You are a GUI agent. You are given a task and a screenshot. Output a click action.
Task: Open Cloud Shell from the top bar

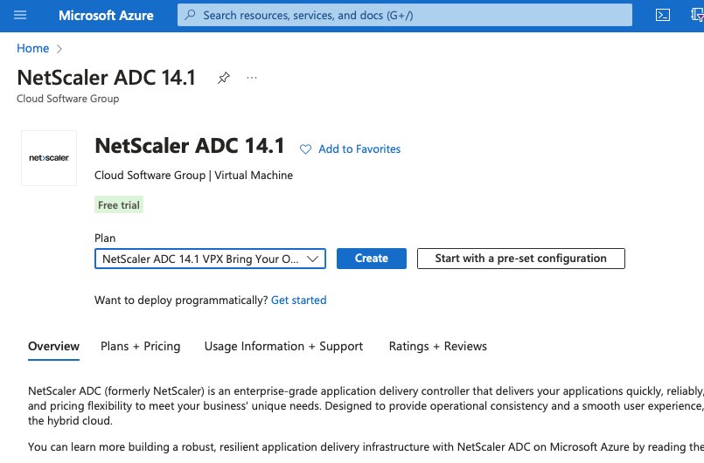(663, 15)
